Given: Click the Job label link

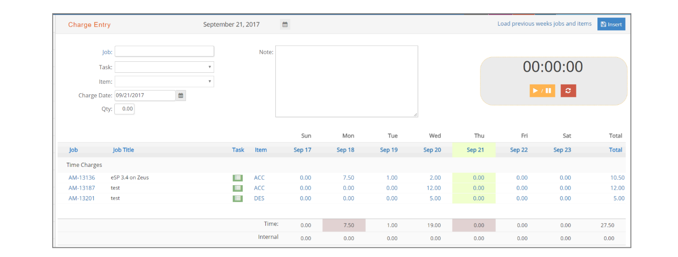Looking at the screenshot, I should tap(107, 52).
